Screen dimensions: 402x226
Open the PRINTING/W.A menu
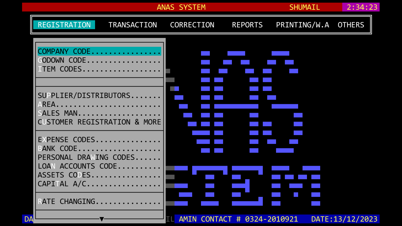tap(302, 25)
